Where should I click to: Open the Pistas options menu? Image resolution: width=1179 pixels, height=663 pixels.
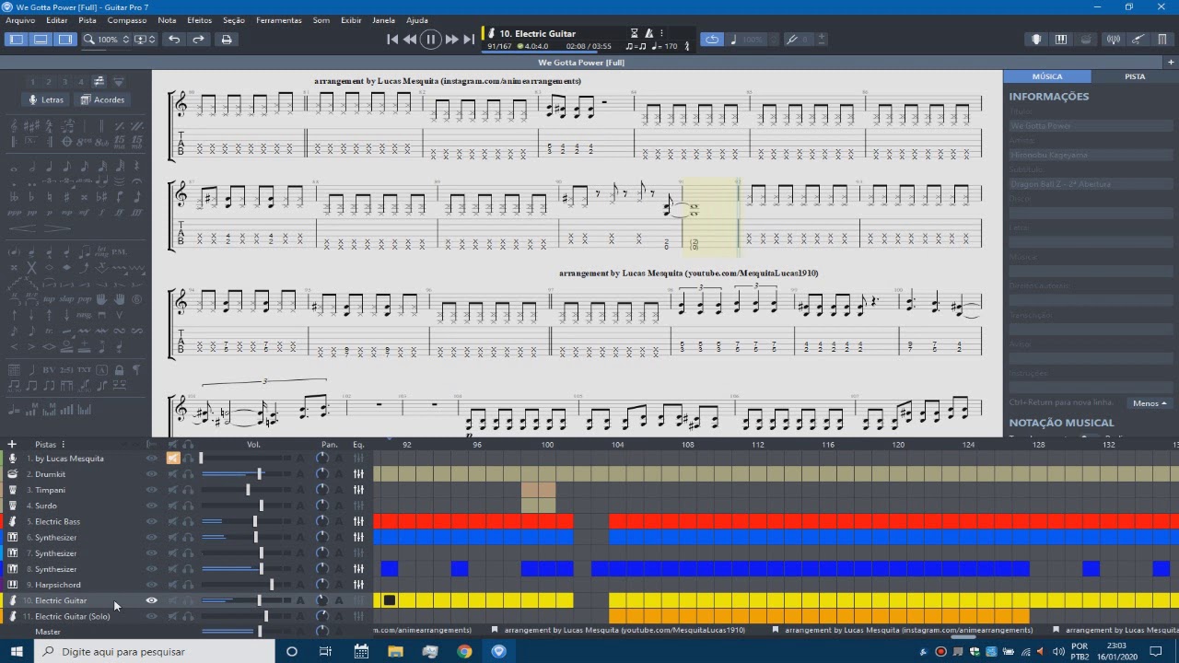click(64, 445)
